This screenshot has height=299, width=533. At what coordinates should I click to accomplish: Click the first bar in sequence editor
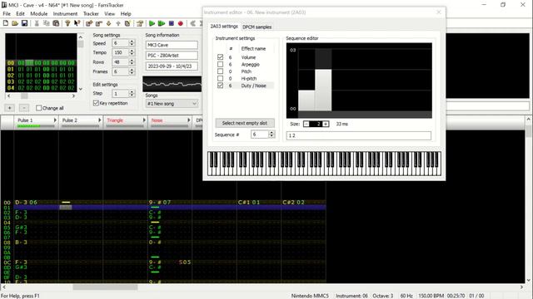[306, 100]
